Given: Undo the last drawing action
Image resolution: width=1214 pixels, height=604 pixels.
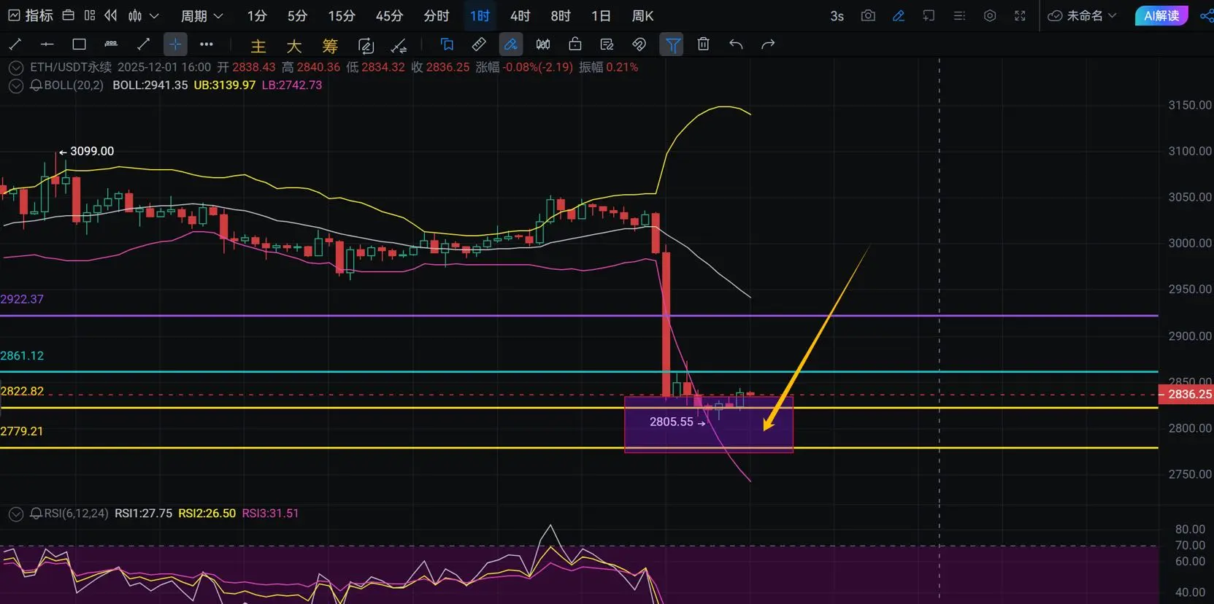Looking at the screenshot, I should coord(736,44).
